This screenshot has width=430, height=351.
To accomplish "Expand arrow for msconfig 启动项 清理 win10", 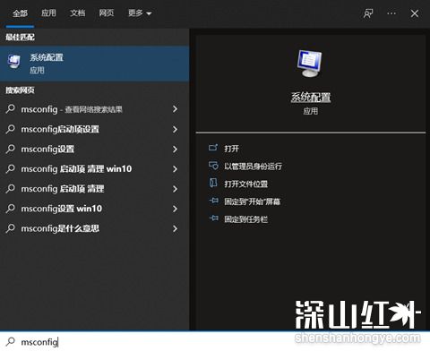I will [x=175, y=169].
